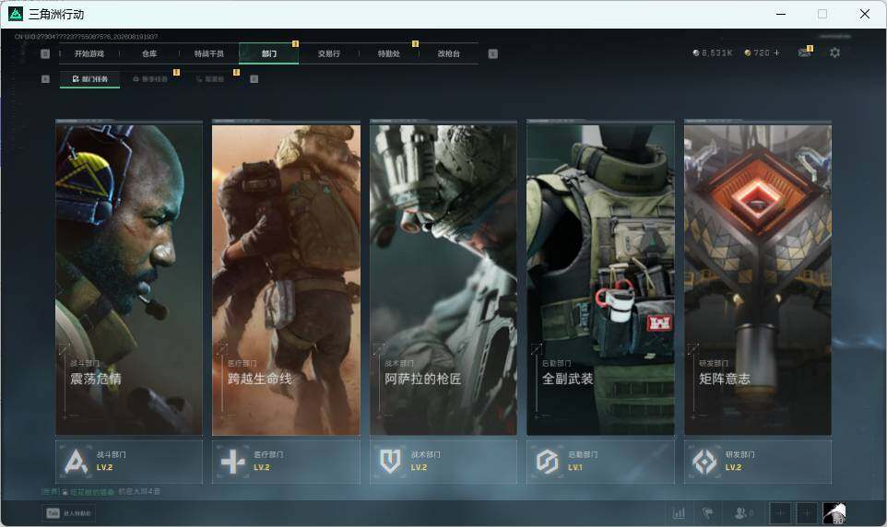Screen dimensions: 887x527
Task: Close the 三角洲行动 window
Action: (x=864, y=14)
